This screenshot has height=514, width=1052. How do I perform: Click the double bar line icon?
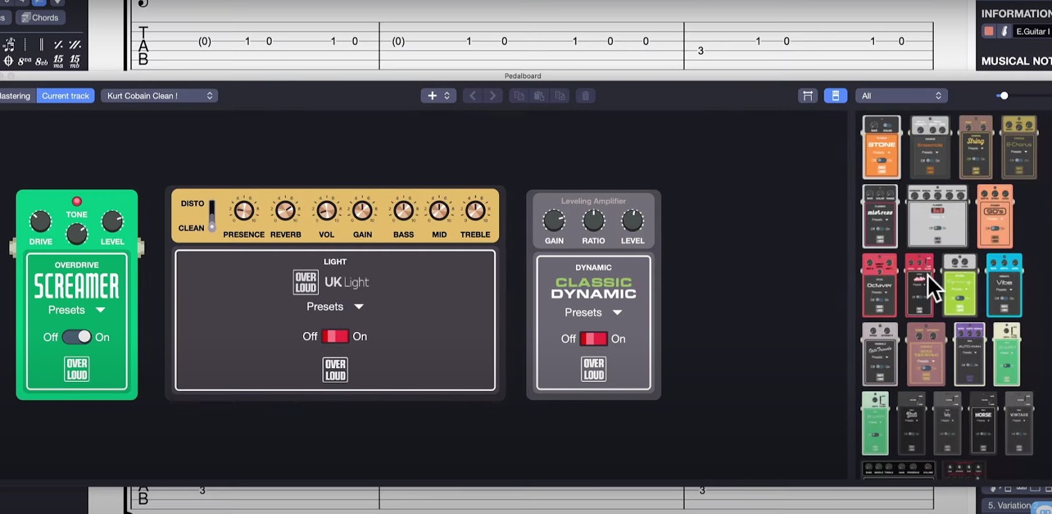(41, 45)
